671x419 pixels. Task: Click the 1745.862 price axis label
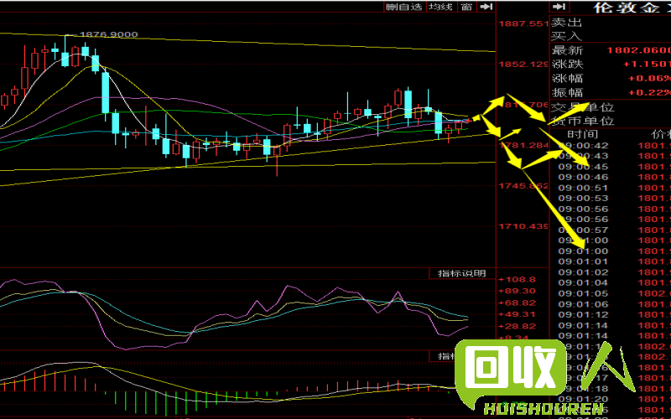click(523, 186)
